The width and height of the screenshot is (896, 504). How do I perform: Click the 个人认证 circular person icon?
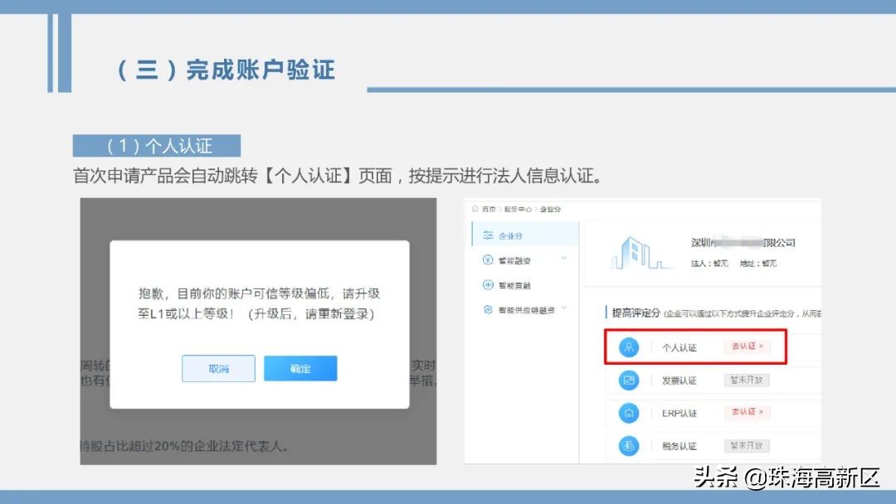point(628,346)
